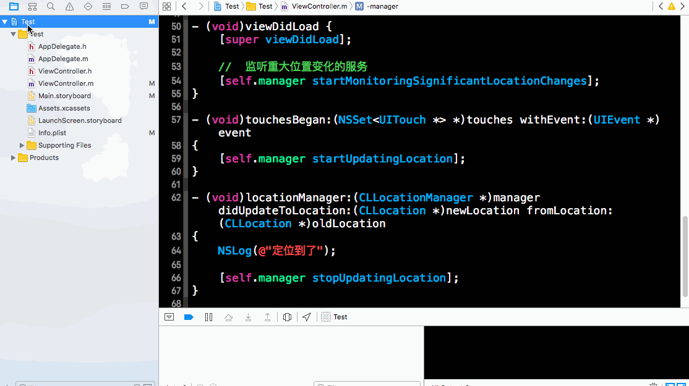Hide the debug area with toggle button
Image resolution: width=689 pixels, height=386 pixels.
[x=169, y=317]
